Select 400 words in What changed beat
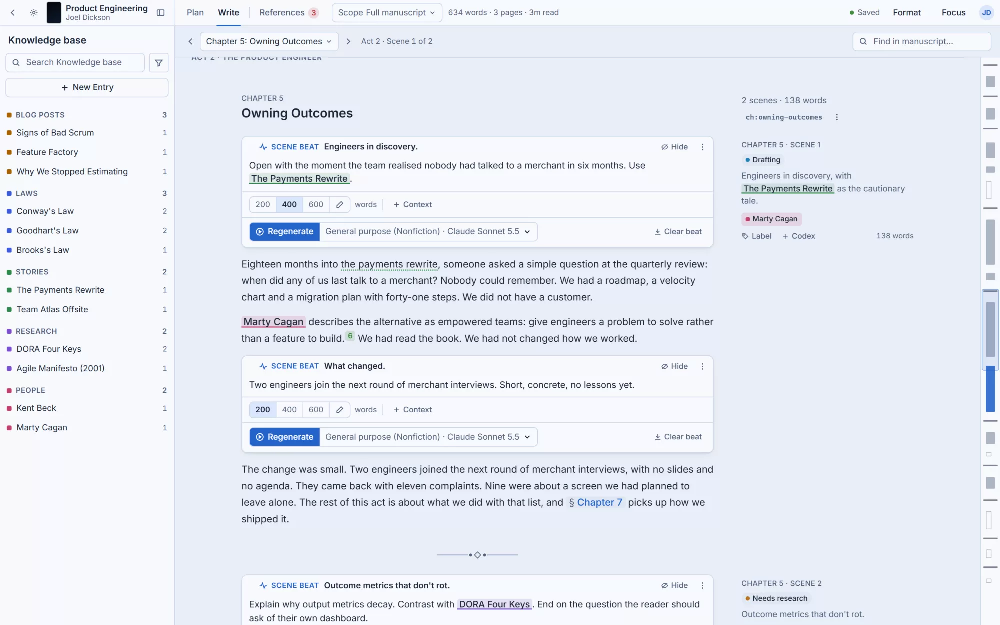 point(289,410)
